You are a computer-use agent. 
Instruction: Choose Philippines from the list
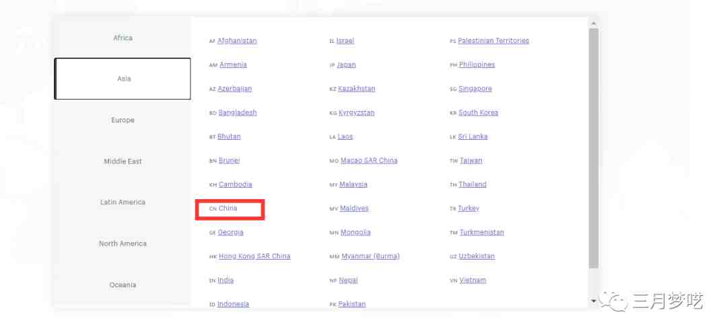pyautogui.click(x=477, y=65)
